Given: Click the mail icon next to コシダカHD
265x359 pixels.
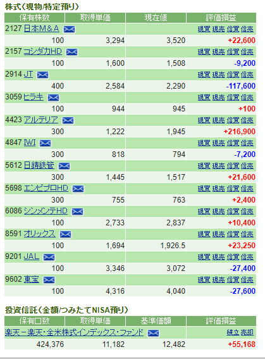Looking at the screenshot, I should point(72,52).
